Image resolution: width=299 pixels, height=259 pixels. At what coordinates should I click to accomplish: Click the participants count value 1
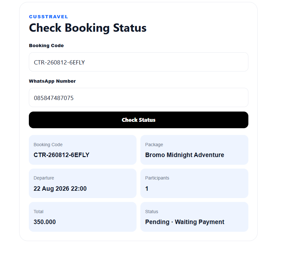[147, 188]
